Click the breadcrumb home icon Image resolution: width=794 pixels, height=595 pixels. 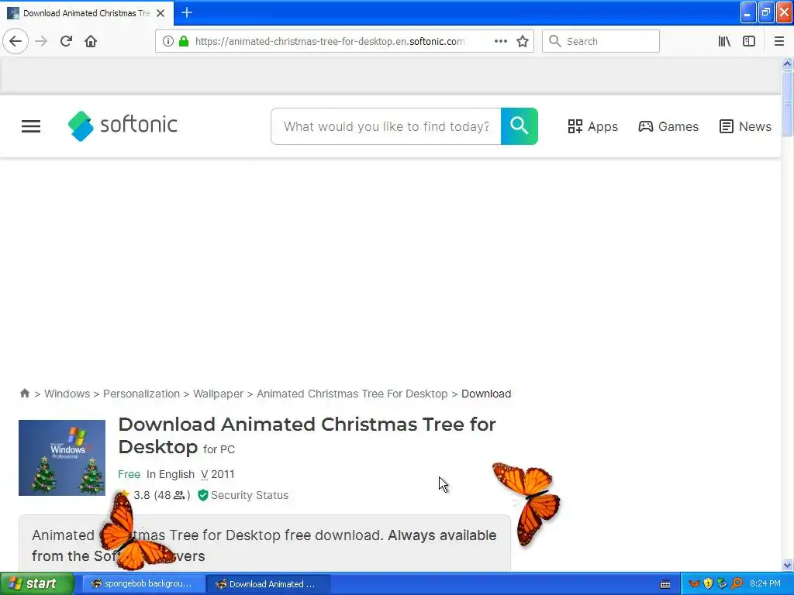pyautogui.click(x=24, y=393)
